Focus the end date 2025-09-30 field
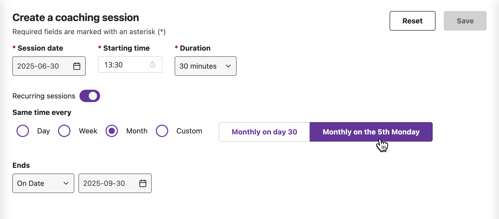 click(x=115, y=183)
